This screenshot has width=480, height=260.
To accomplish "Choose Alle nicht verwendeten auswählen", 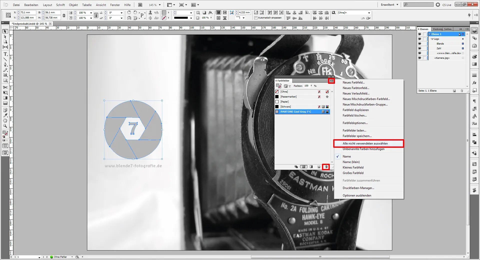I will click(365, 143).
